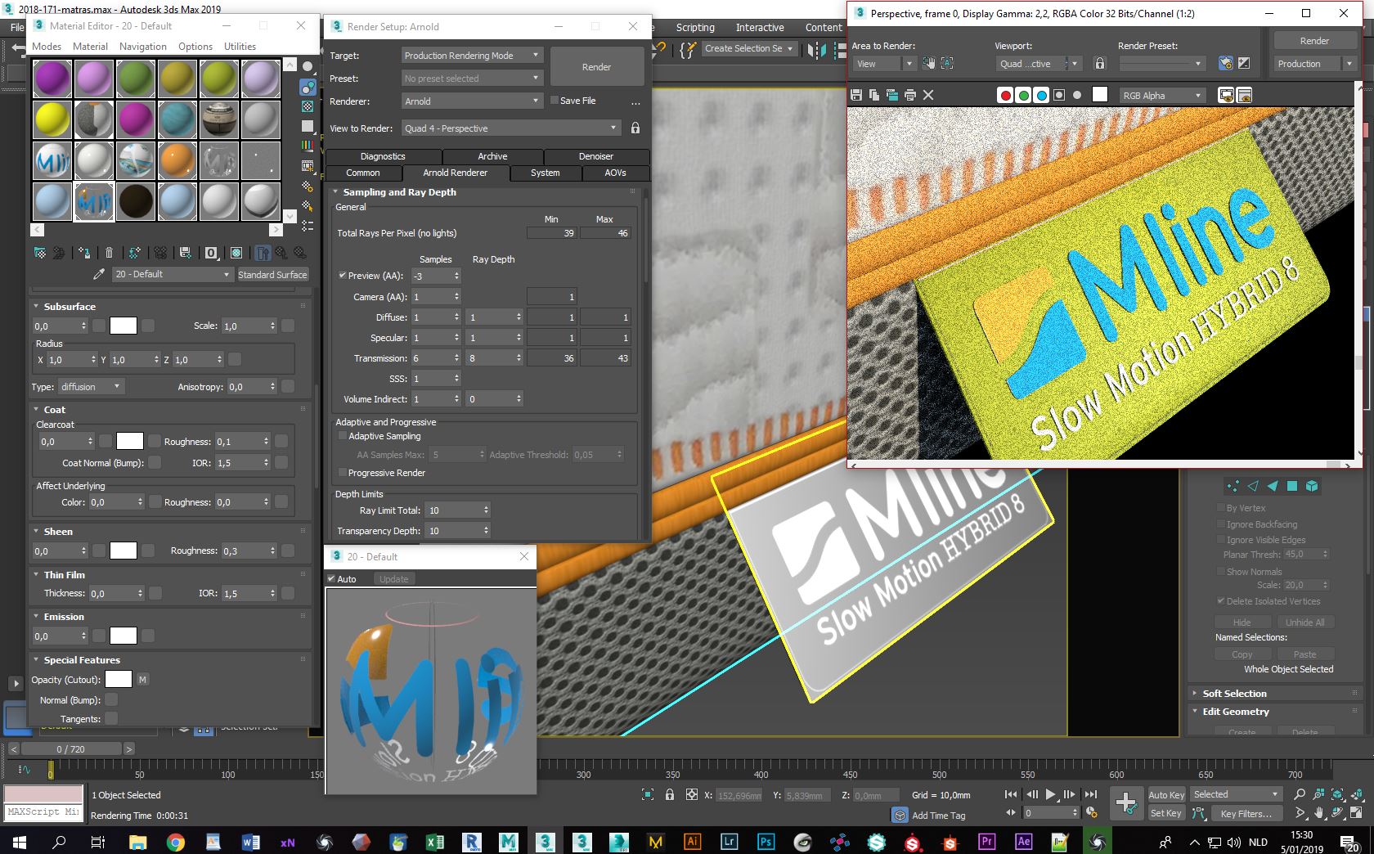This screenshot has width=1374, height=854.
Task: Lock the render viewport with padlock icon
Action: click(x=1100, y=64)
